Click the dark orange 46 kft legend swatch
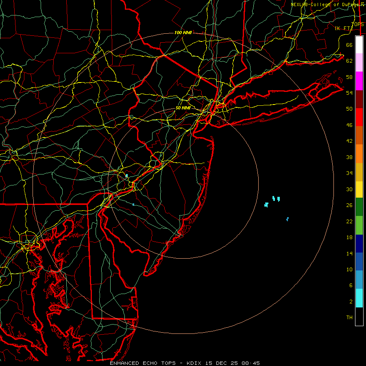 359,135
